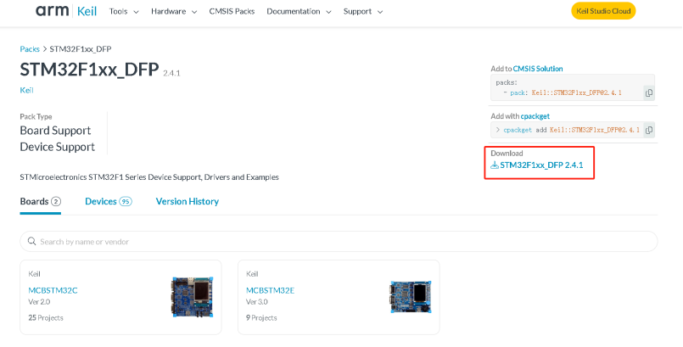Click the '9 Projects' text
Image resolution: width=683 pixels, height=347 pixels.
261,318
